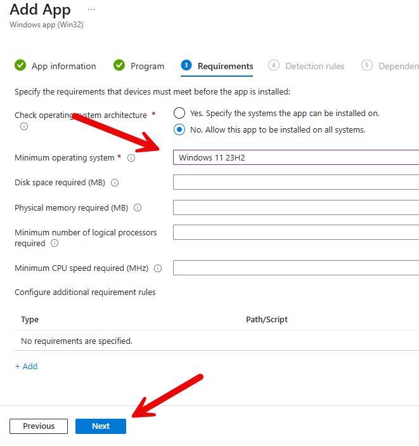Screen dimensions: 419x446
Task: Click info icon beside Physical memory required
Action: click(138, 207)
